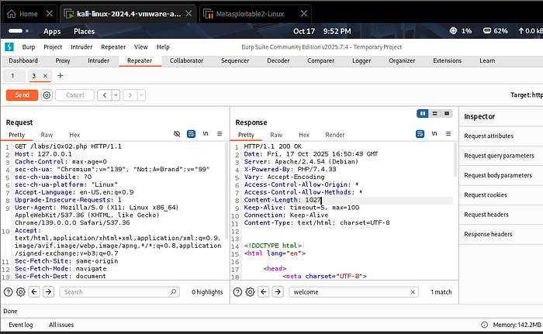The width and height of the screenshot is (543, 334).
Task: Open the Help menu
Action: tap(163, 47)
